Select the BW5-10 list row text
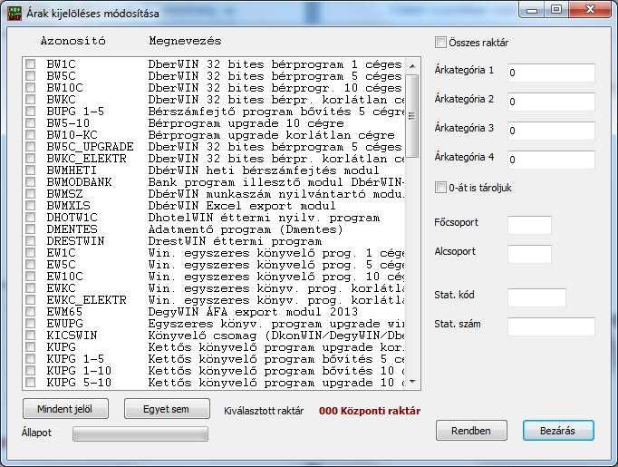Viewport: 618px width, 467px height. point(68,123)
